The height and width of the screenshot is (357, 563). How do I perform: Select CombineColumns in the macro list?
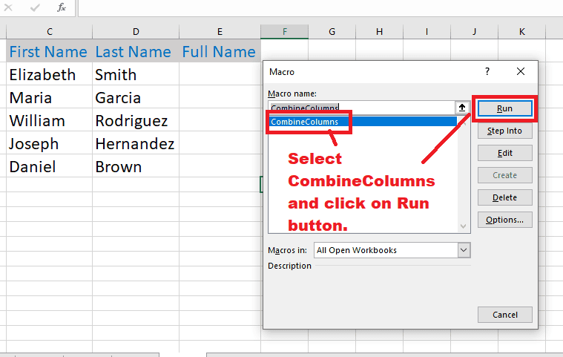(x=305, y=122)
